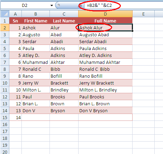Image resolution: width=163 pixels, height=154 pixels.
Task: Select serial number cell '10' in column A
Action: pyautogui.click(x=15, y=90)
